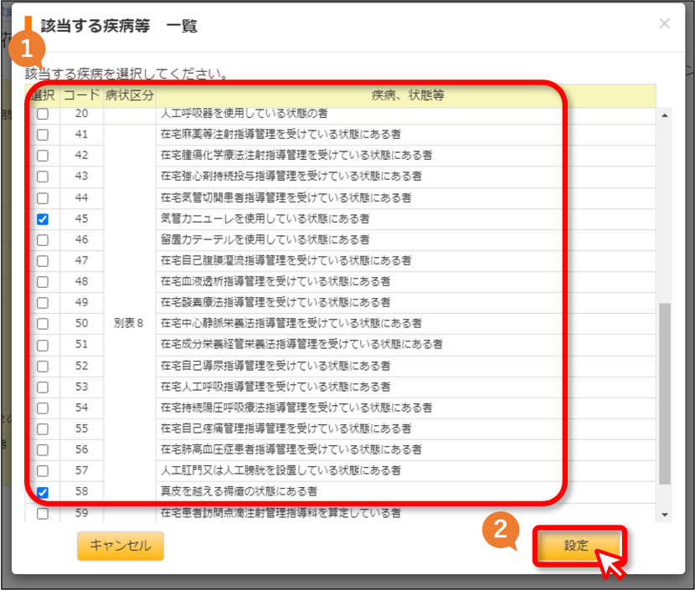Image resolution: width=695 pixels, height=590 pixels.
Task: Click the scrollbar down arrow
Action: click(x=664, y=515)
